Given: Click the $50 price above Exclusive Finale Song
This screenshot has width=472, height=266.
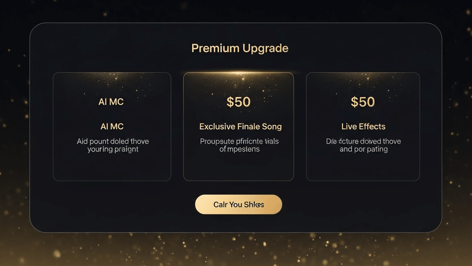Looking at the screenshot, I should point(238,102).
